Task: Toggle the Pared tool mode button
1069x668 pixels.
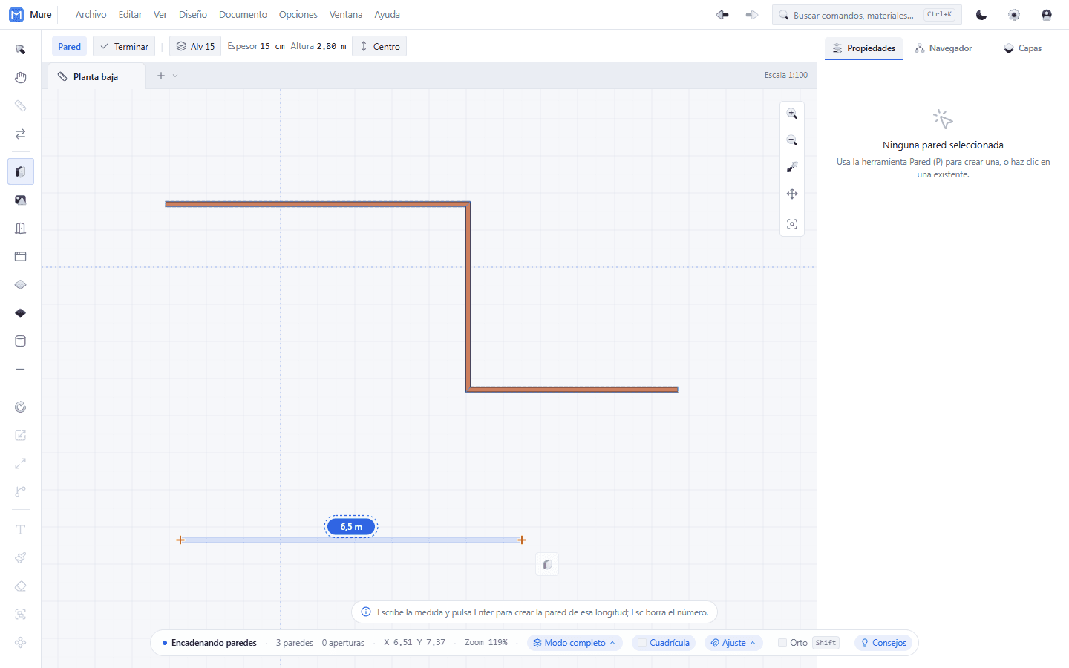Action: coord(69,46)
